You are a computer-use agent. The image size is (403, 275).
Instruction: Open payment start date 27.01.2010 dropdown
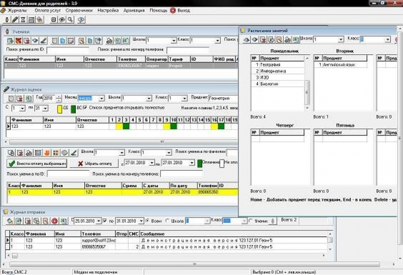click(x=152, y=163)
